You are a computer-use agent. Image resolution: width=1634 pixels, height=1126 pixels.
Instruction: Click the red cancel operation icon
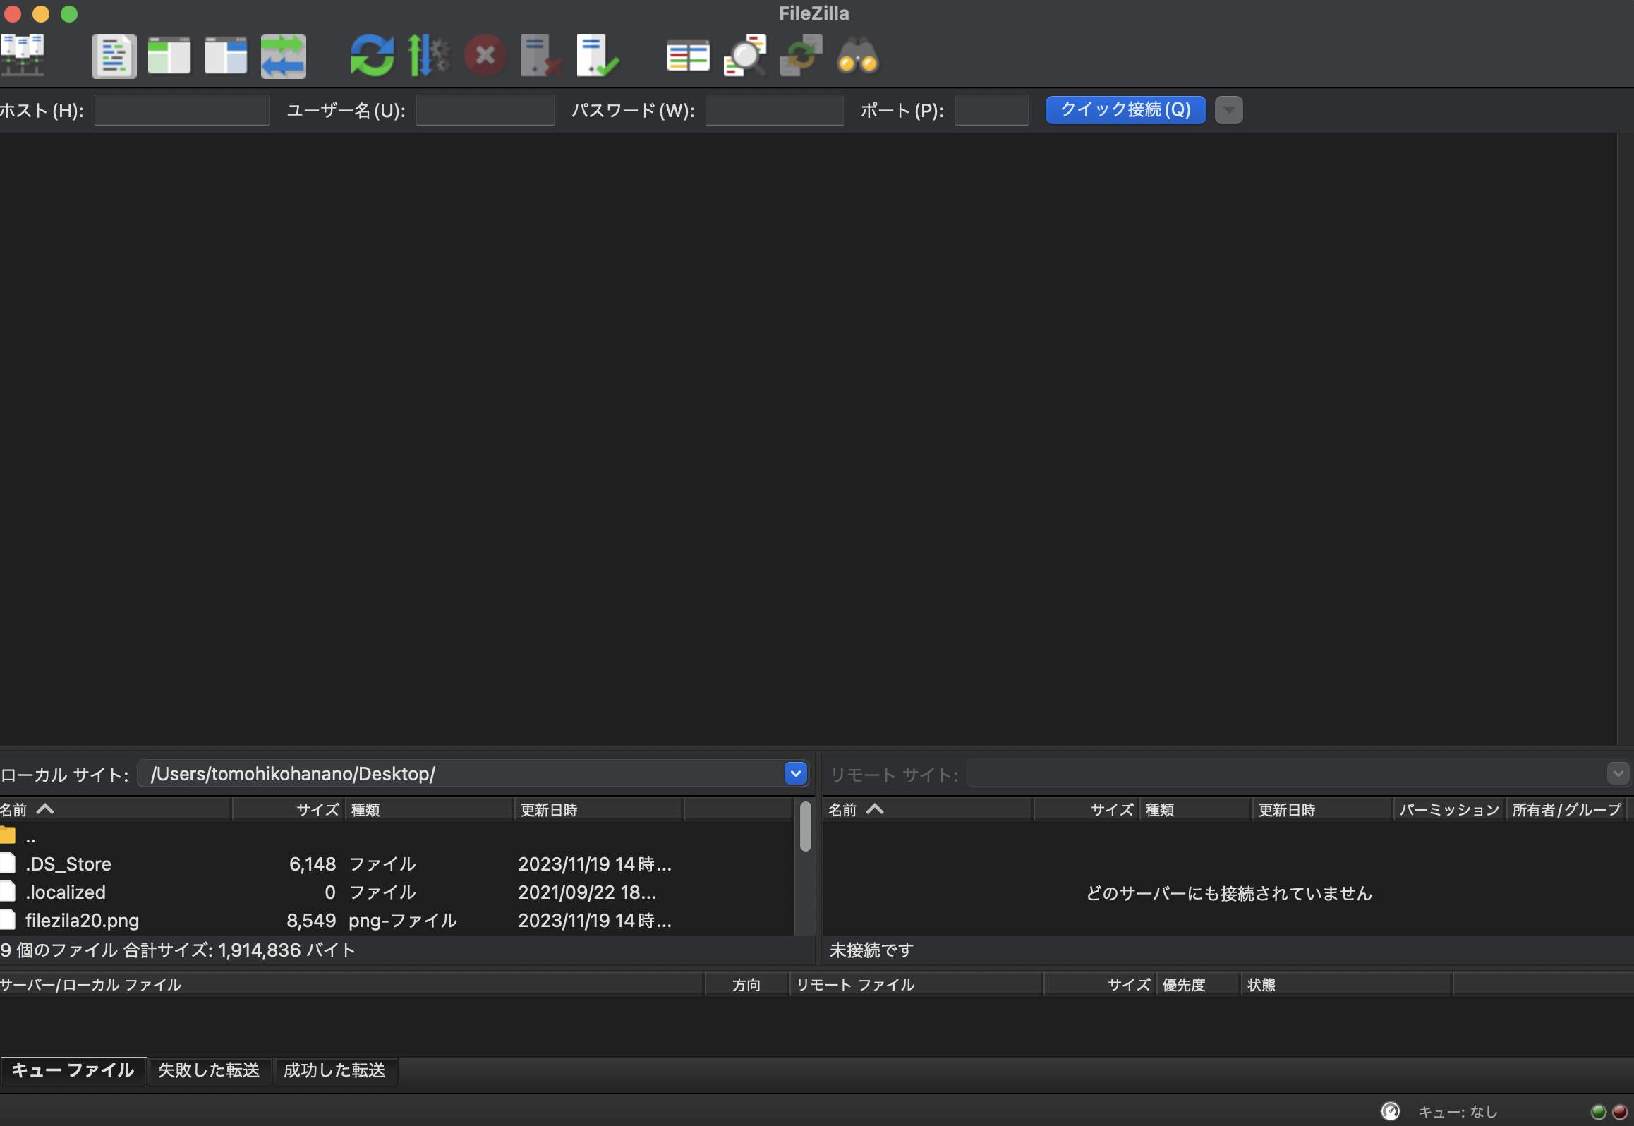(485, 56)
